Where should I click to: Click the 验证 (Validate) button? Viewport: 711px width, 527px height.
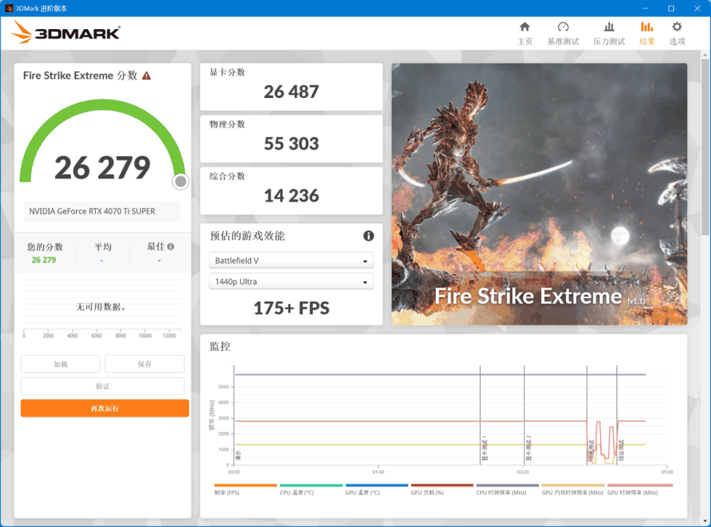pyautogui.click(x=103, y=386)
